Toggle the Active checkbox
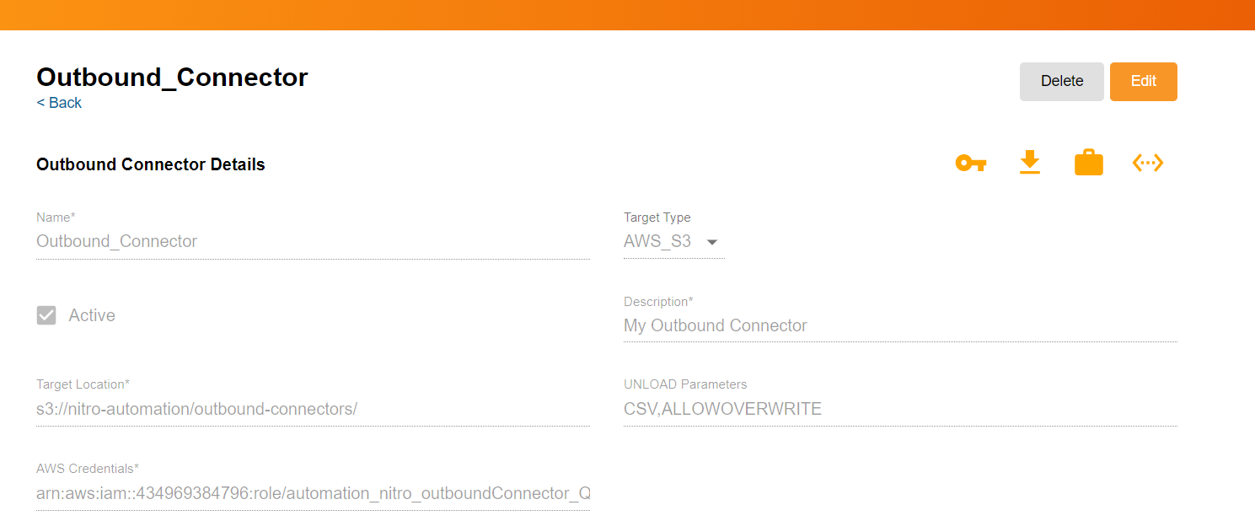 [46, 315]
